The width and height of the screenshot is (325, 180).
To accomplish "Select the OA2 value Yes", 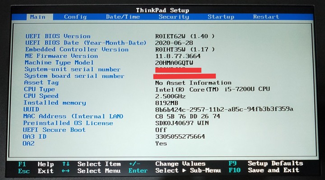I will coord(161,144).
